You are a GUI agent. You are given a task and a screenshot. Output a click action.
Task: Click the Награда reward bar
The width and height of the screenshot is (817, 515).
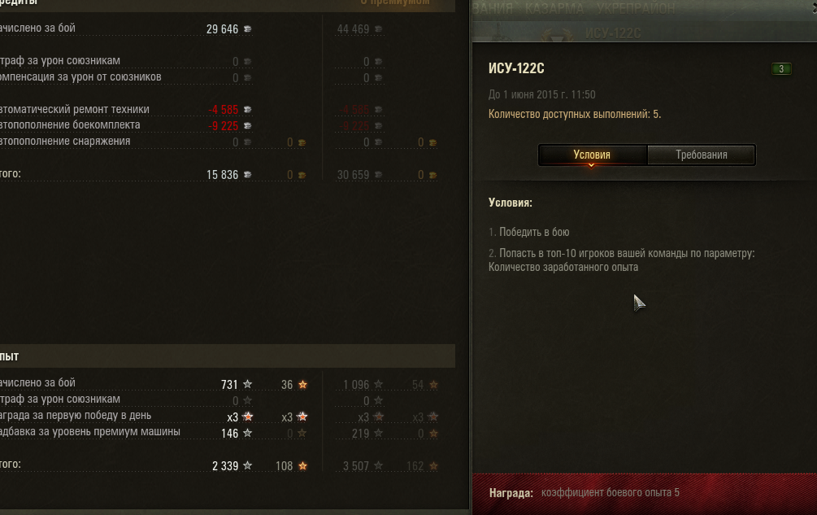645,494
